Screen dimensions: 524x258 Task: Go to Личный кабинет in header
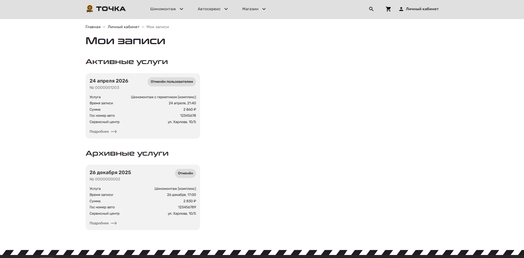[x=422, y=9]
